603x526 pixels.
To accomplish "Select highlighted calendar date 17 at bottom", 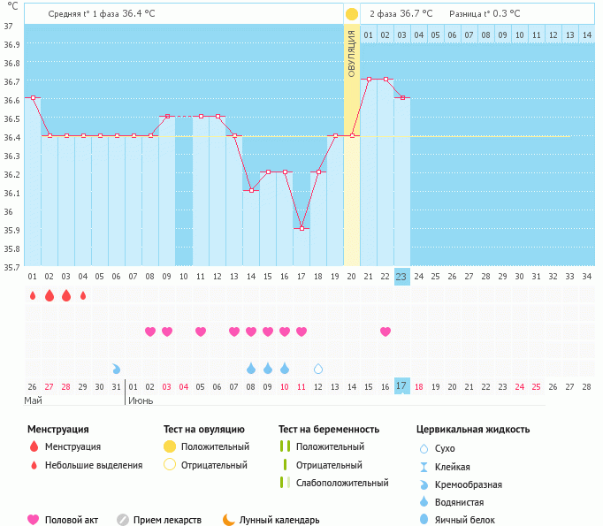I will click(x=401, y=386).
